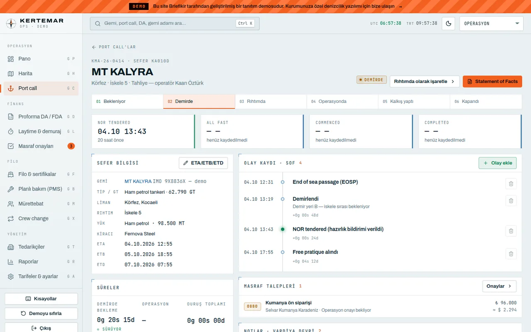Select the 03 Rıhtımda stage tab
The height and width of the screenshot is (332, 531).
(271, 102)
